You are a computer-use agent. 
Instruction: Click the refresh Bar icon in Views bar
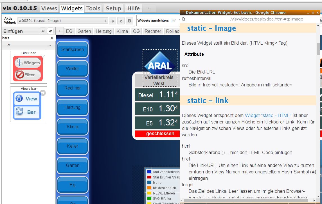(19, 112)
